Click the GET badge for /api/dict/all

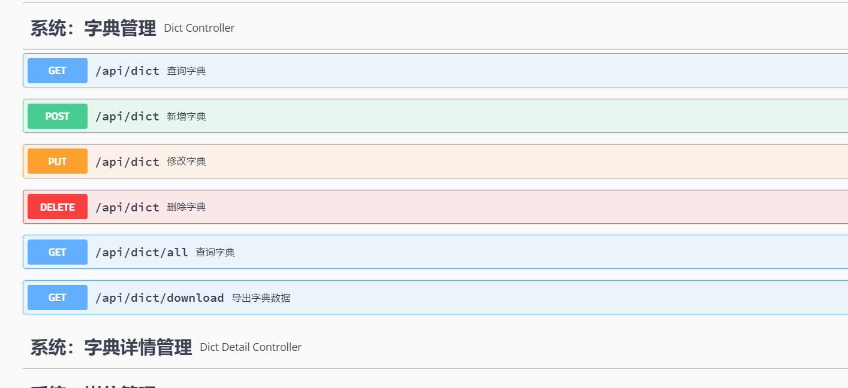pos(58,252)
